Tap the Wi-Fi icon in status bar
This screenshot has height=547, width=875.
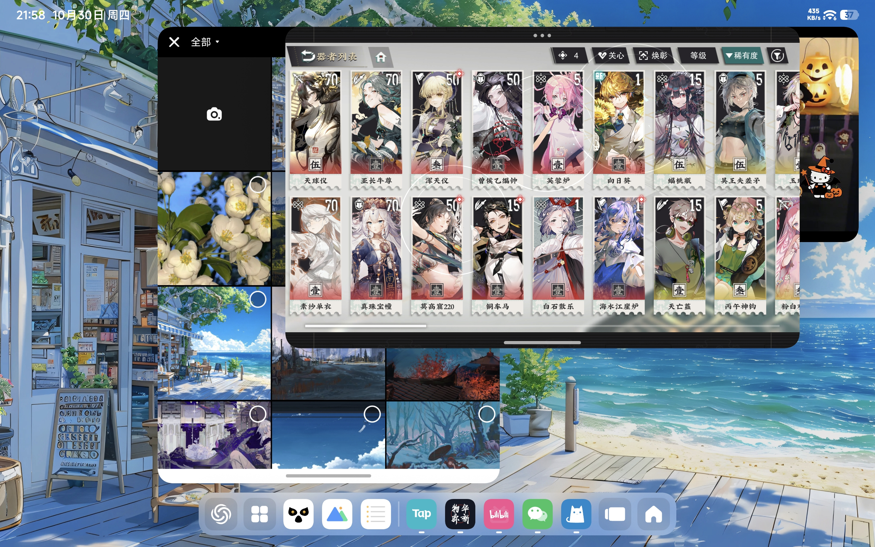829,15
